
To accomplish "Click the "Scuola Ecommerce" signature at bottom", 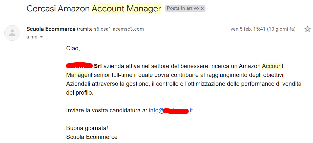I will 92,137.
